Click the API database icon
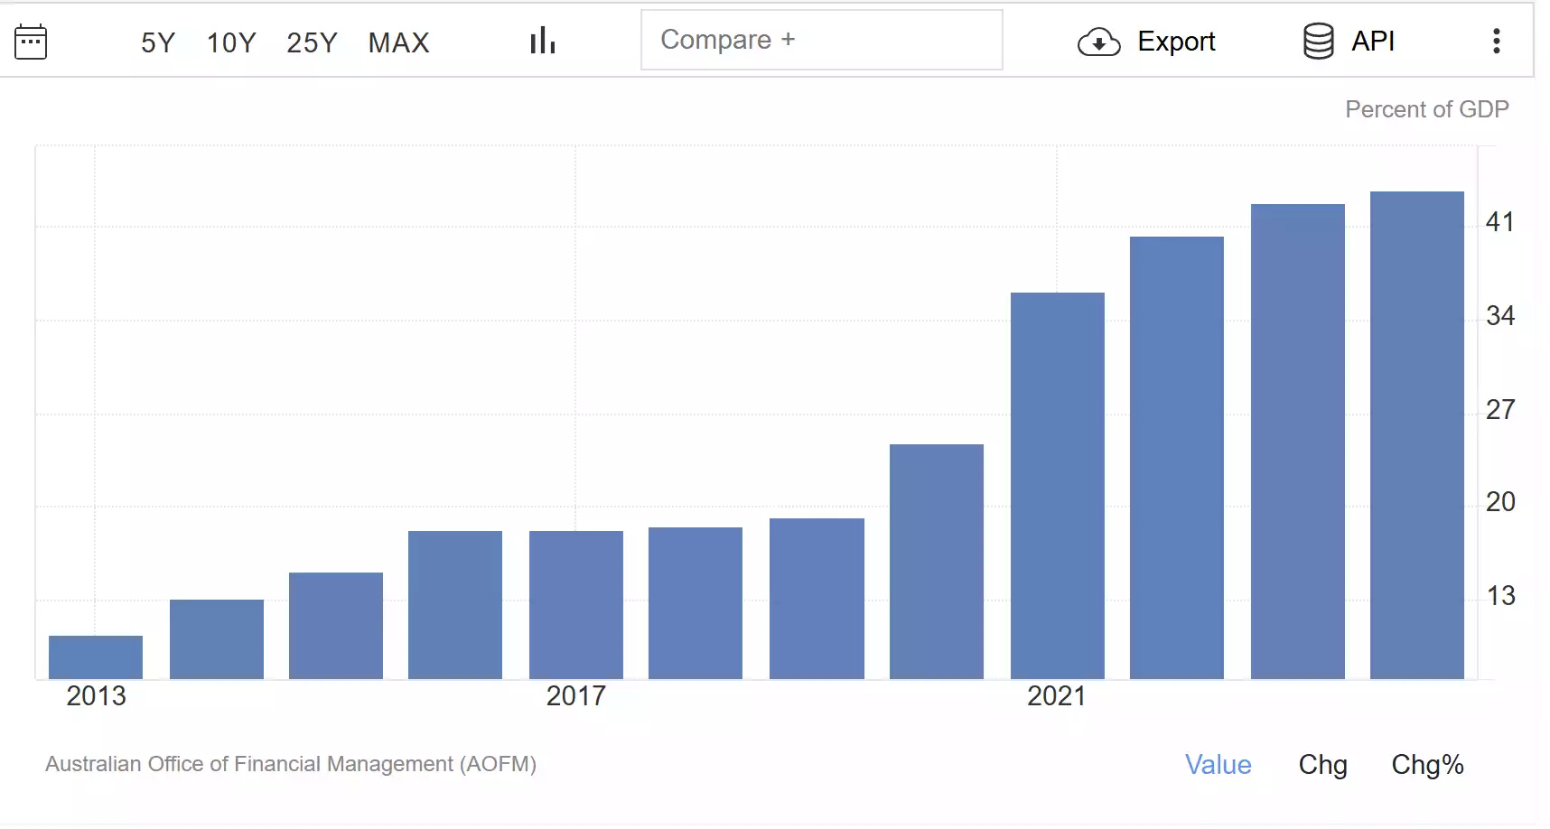Viewport: 1550px width, 829px height. pyautogui.click(x=1319, y=41)
